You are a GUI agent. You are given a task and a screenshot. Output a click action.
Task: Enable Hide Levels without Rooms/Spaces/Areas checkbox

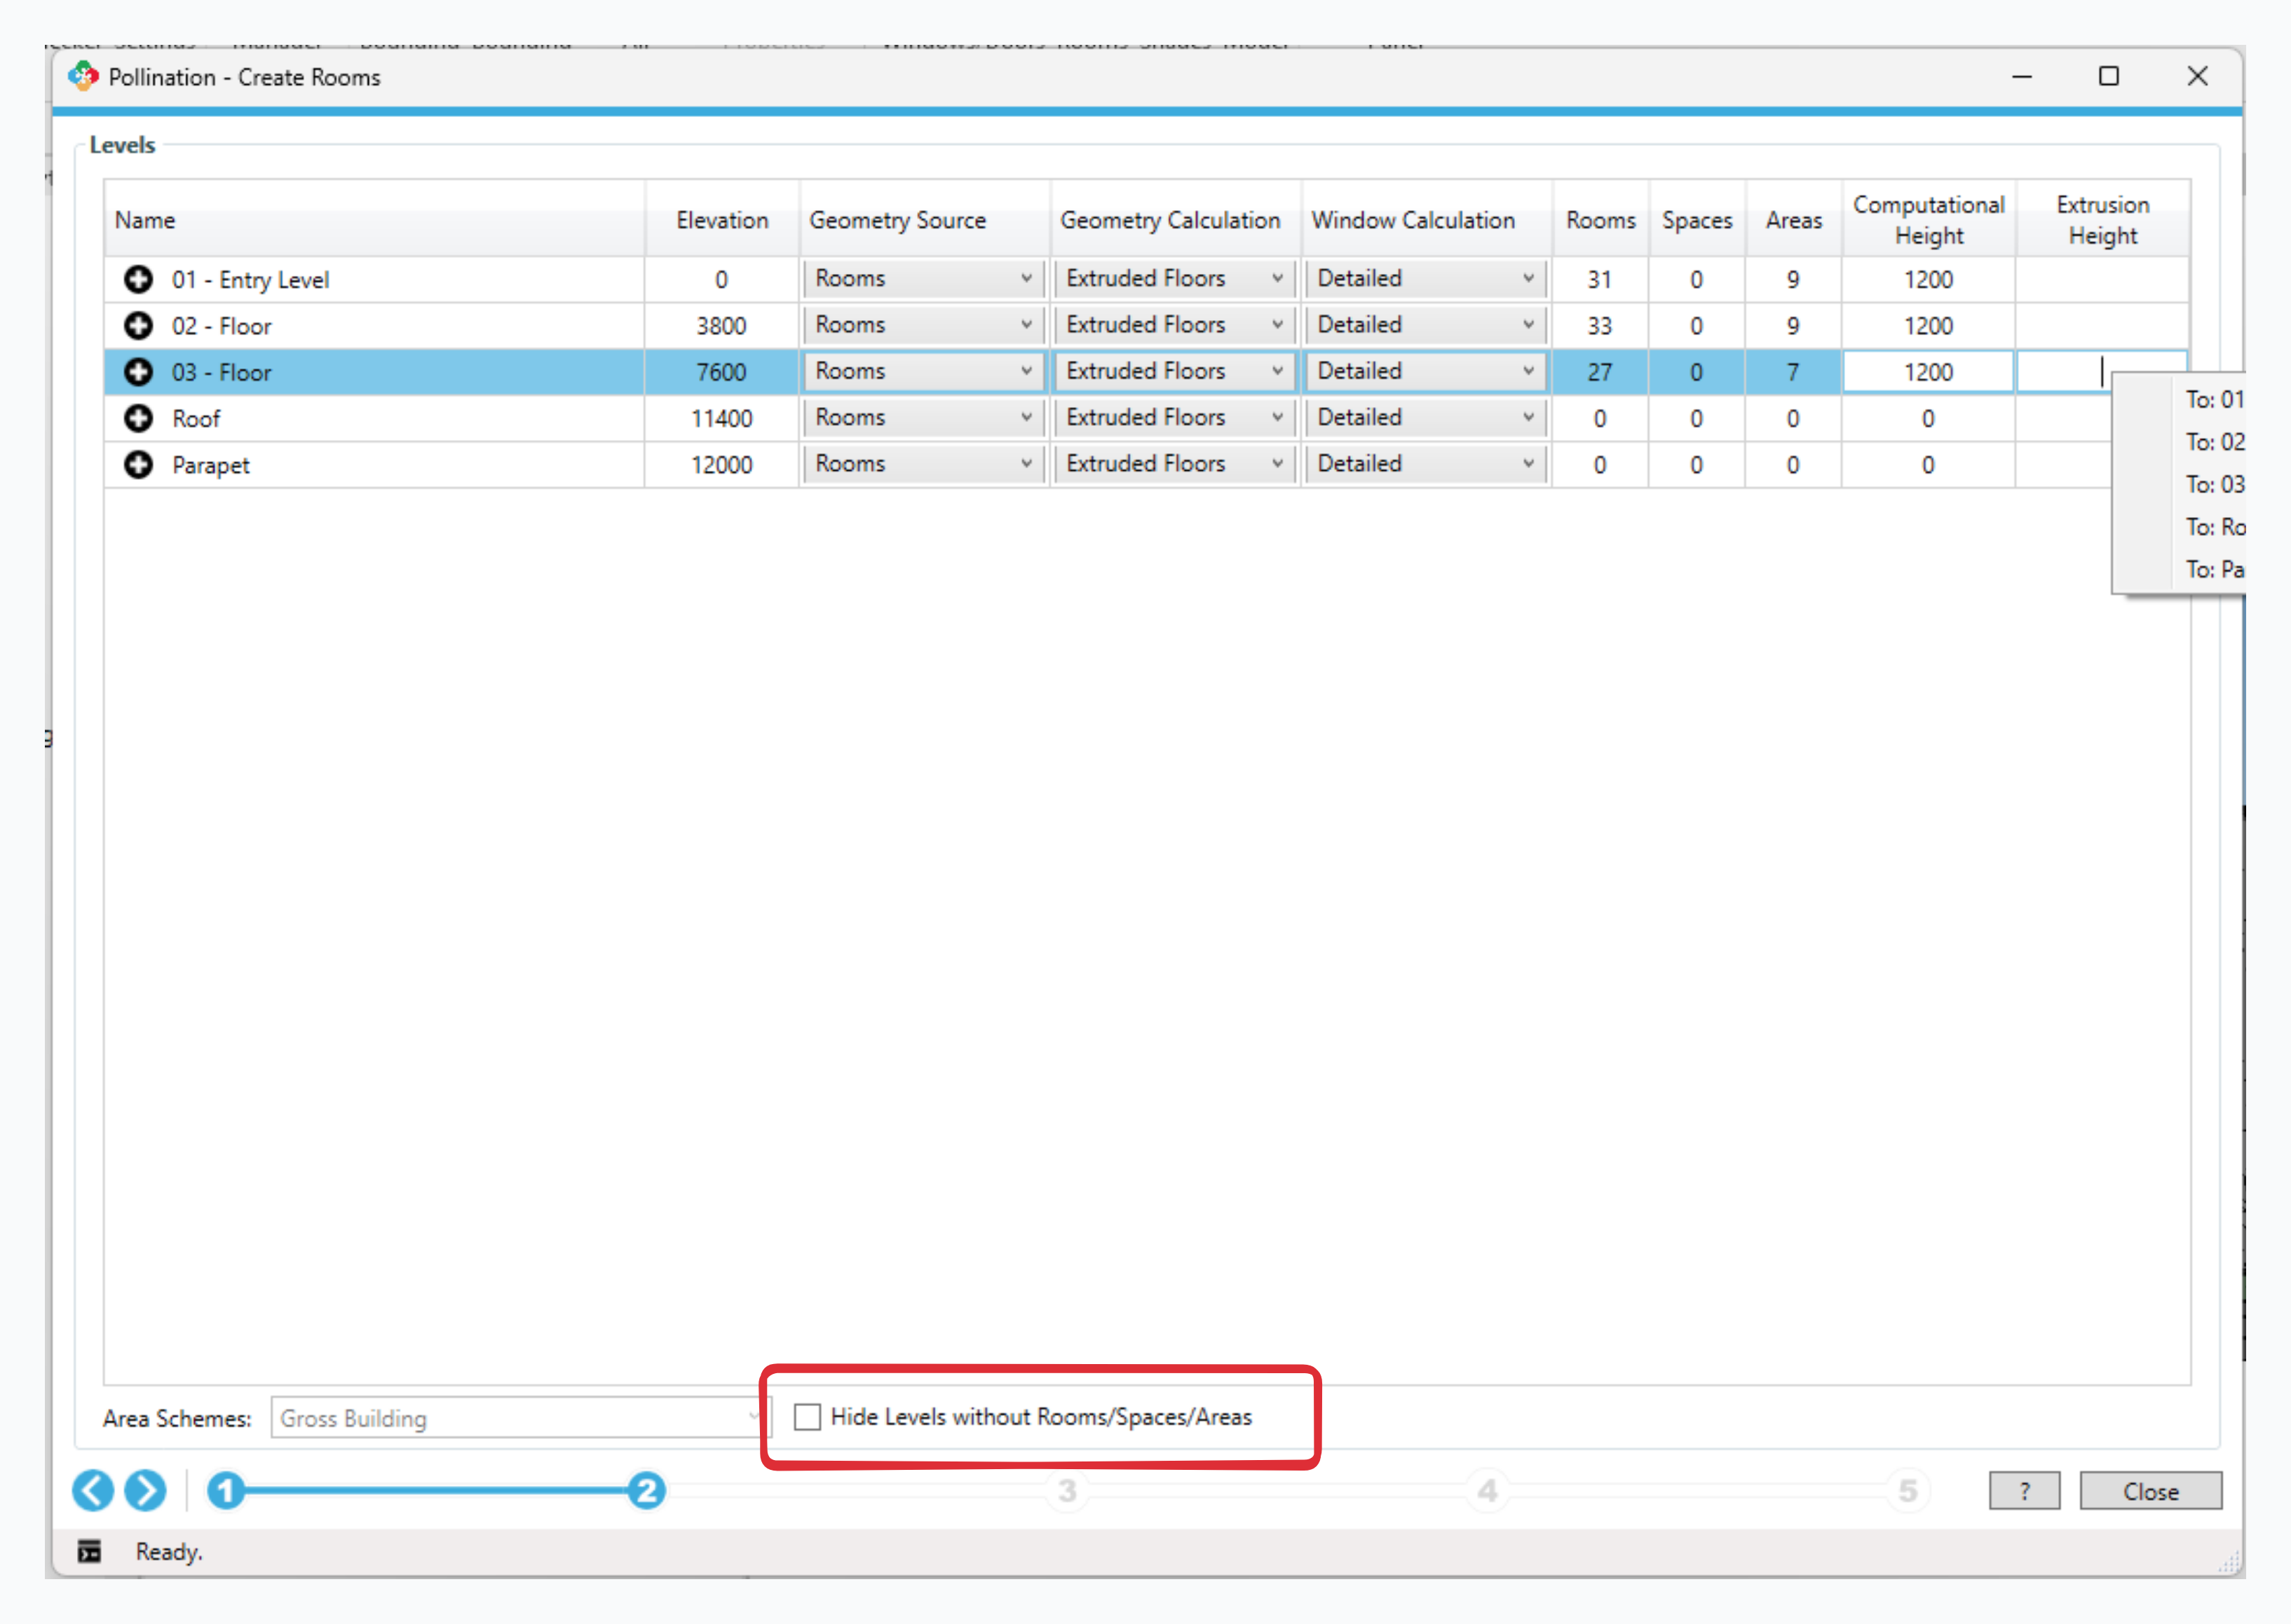808,1417
